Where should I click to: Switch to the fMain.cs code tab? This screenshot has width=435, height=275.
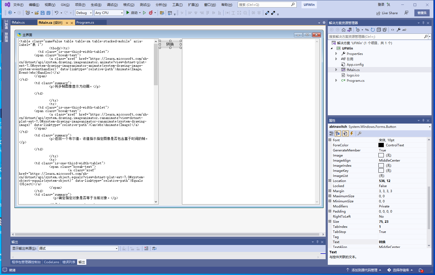pos(18,23)
